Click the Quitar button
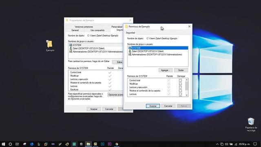This screenshot has height=147, width=261. coord(181,70)
